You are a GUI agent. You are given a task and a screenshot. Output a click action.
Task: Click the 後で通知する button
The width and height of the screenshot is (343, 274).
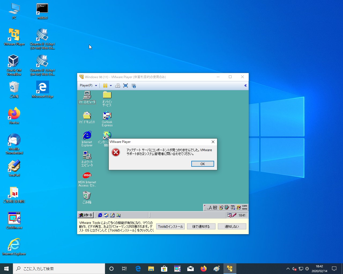[x=201, y=226]
